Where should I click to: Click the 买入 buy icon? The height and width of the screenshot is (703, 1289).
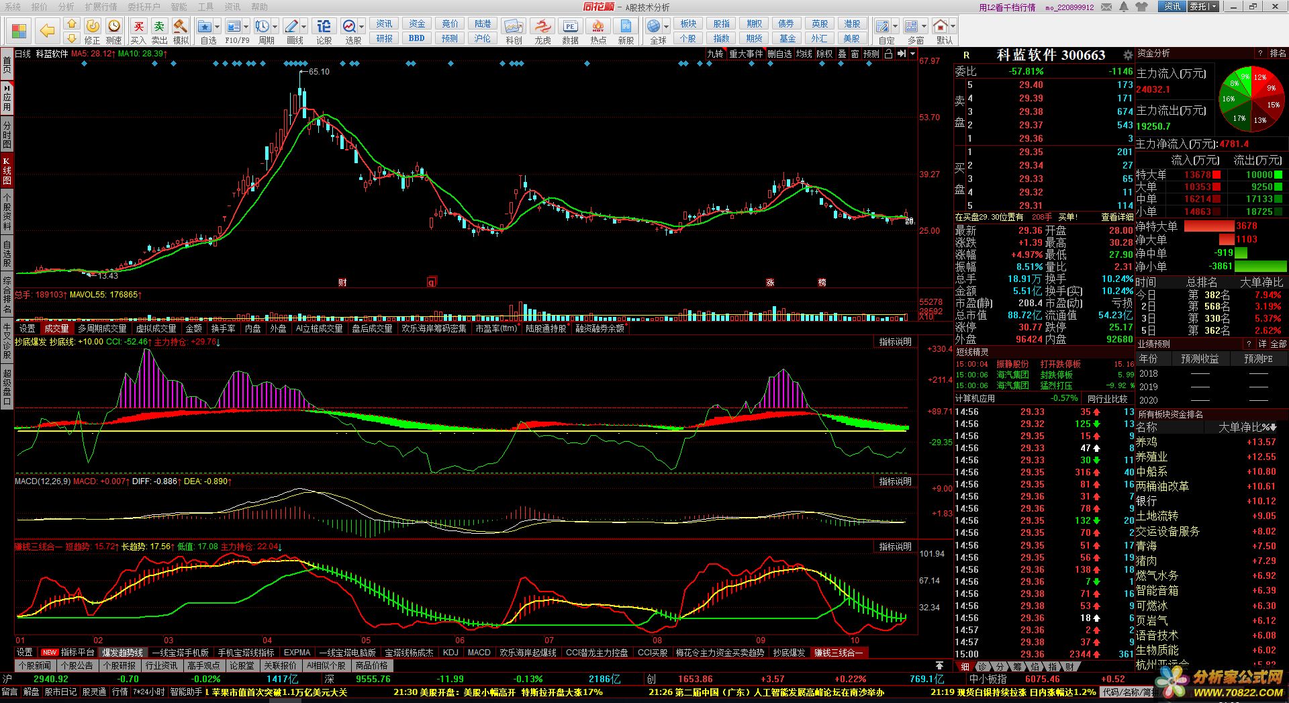138,26
